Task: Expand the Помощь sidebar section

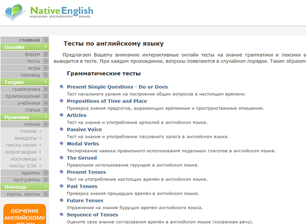Action: (x=46, y=187)
